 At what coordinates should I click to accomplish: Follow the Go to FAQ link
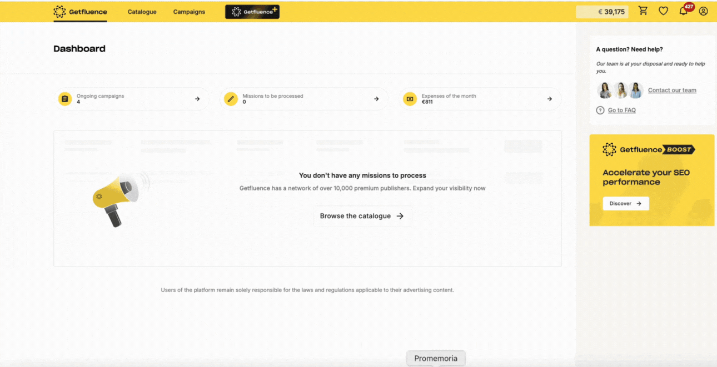(621, 110)
